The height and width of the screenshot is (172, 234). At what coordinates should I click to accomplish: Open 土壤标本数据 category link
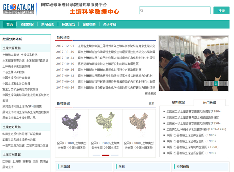[11, 55]
